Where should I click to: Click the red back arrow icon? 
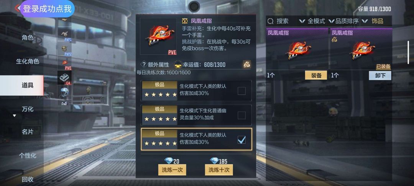[17, 8]
